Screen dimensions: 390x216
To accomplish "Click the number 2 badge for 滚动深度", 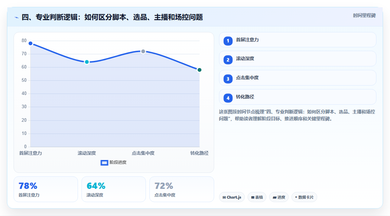I will [x=228, y=60].
